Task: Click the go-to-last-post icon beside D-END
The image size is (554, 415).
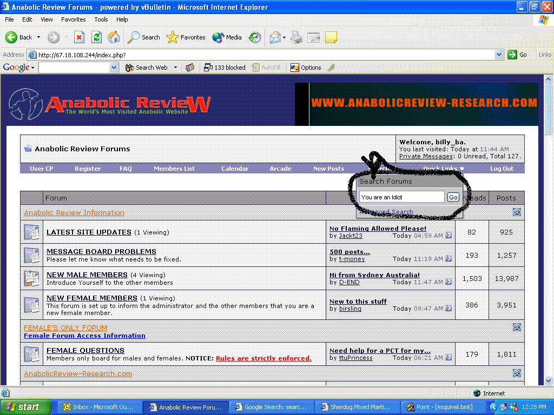Action: (449, 282)
